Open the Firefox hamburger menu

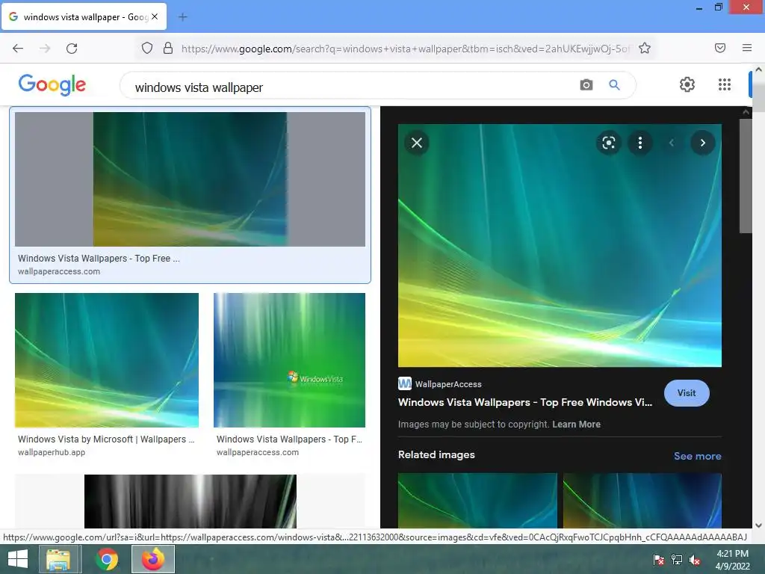[747, 48]
